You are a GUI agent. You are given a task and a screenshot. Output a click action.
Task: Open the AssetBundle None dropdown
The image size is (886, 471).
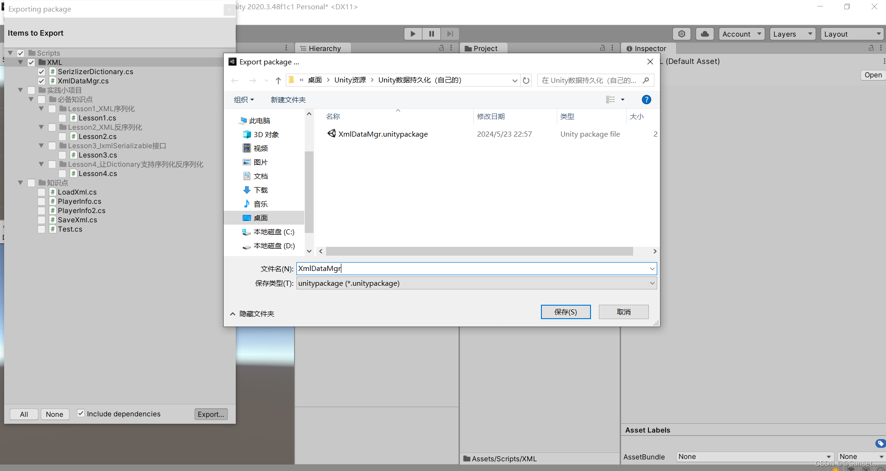(x=755, y=457)
